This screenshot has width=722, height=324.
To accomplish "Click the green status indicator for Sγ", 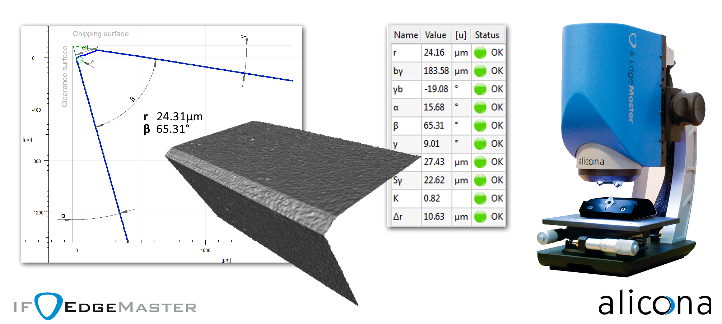I will click(480, 180).
